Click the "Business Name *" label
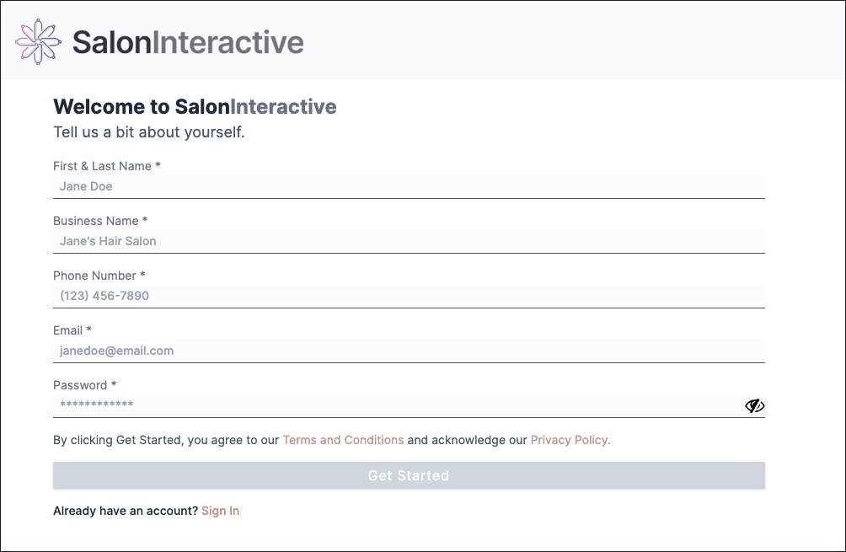 tap(100, 221)
